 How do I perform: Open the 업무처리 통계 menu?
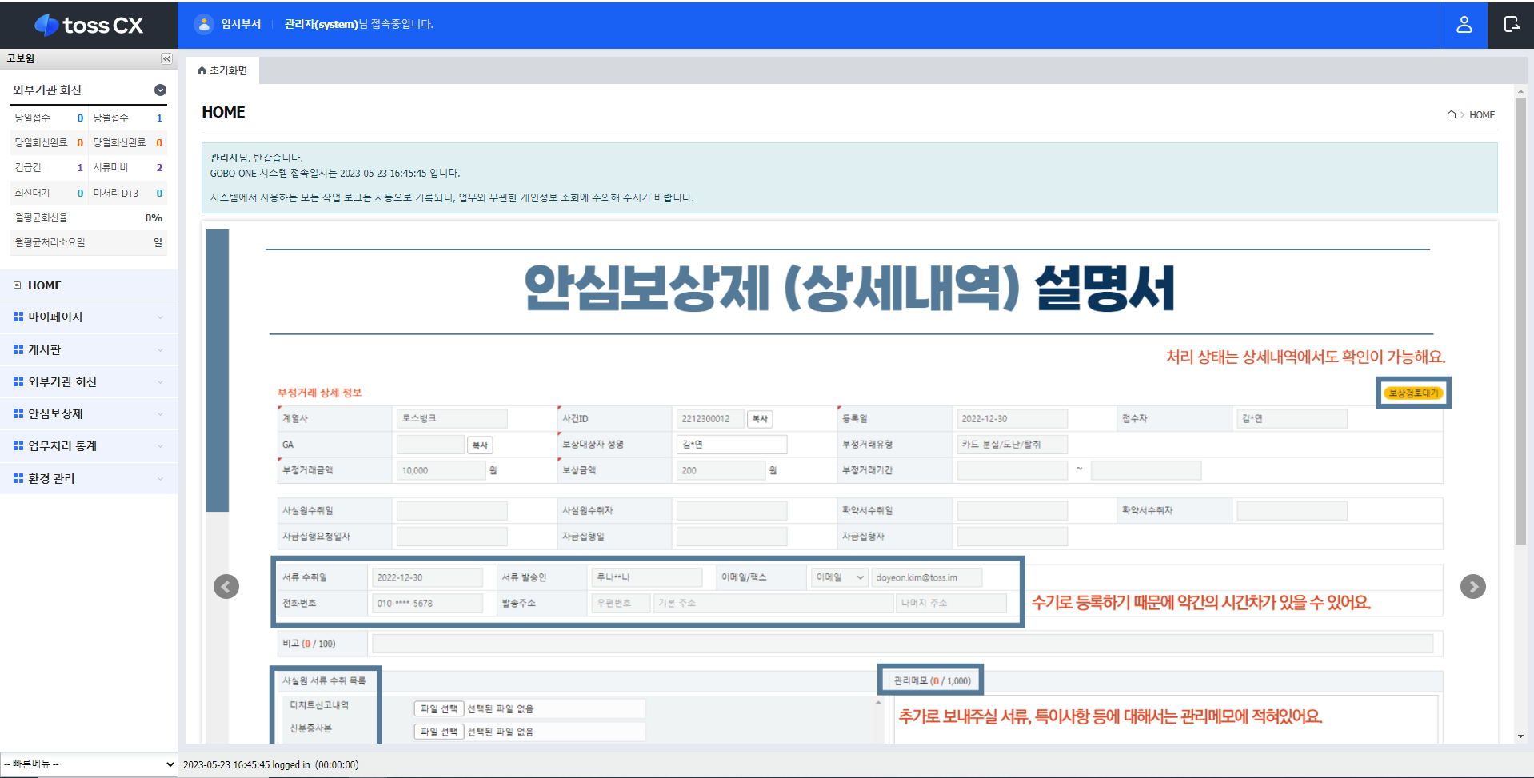[x=88, y=446]
